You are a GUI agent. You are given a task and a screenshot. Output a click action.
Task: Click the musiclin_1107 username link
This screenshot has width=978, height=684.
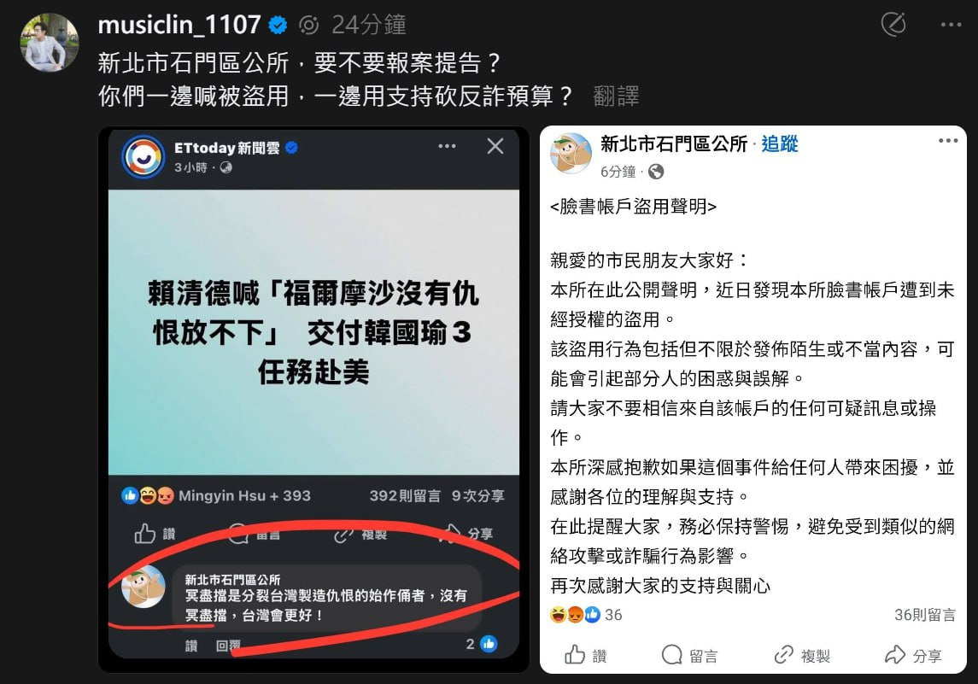pyautogui.click(x=179, y=25)
